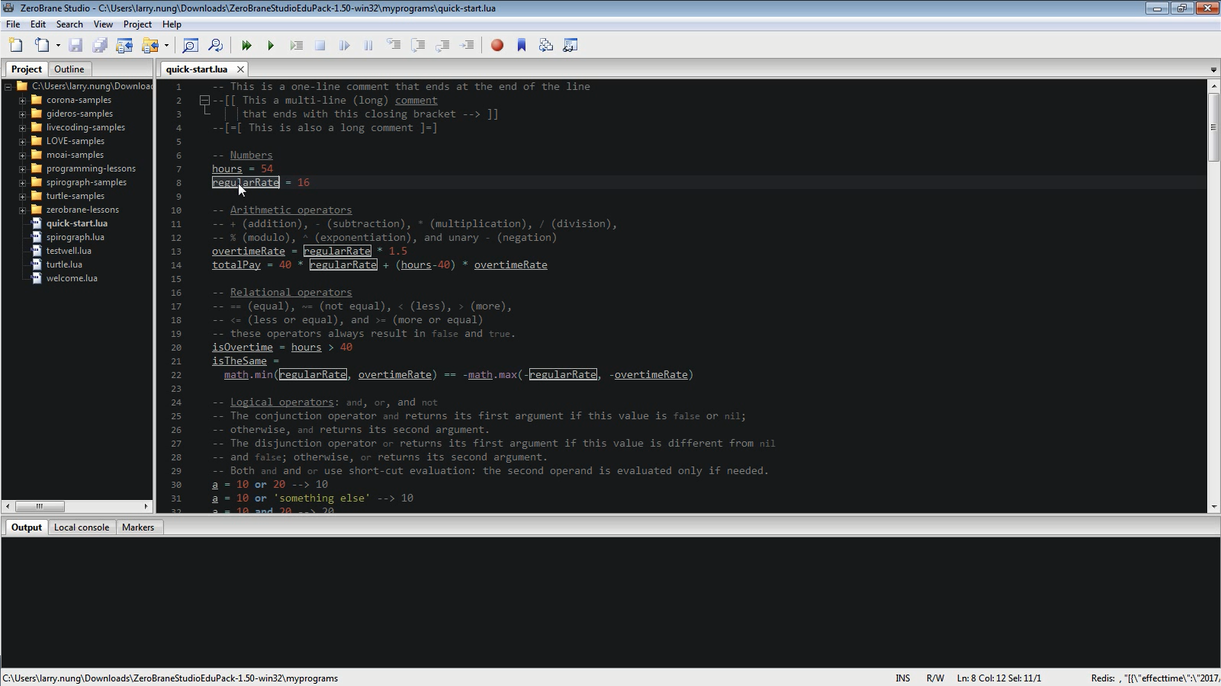Create a new file with toolbar icon

click(16, 46)
